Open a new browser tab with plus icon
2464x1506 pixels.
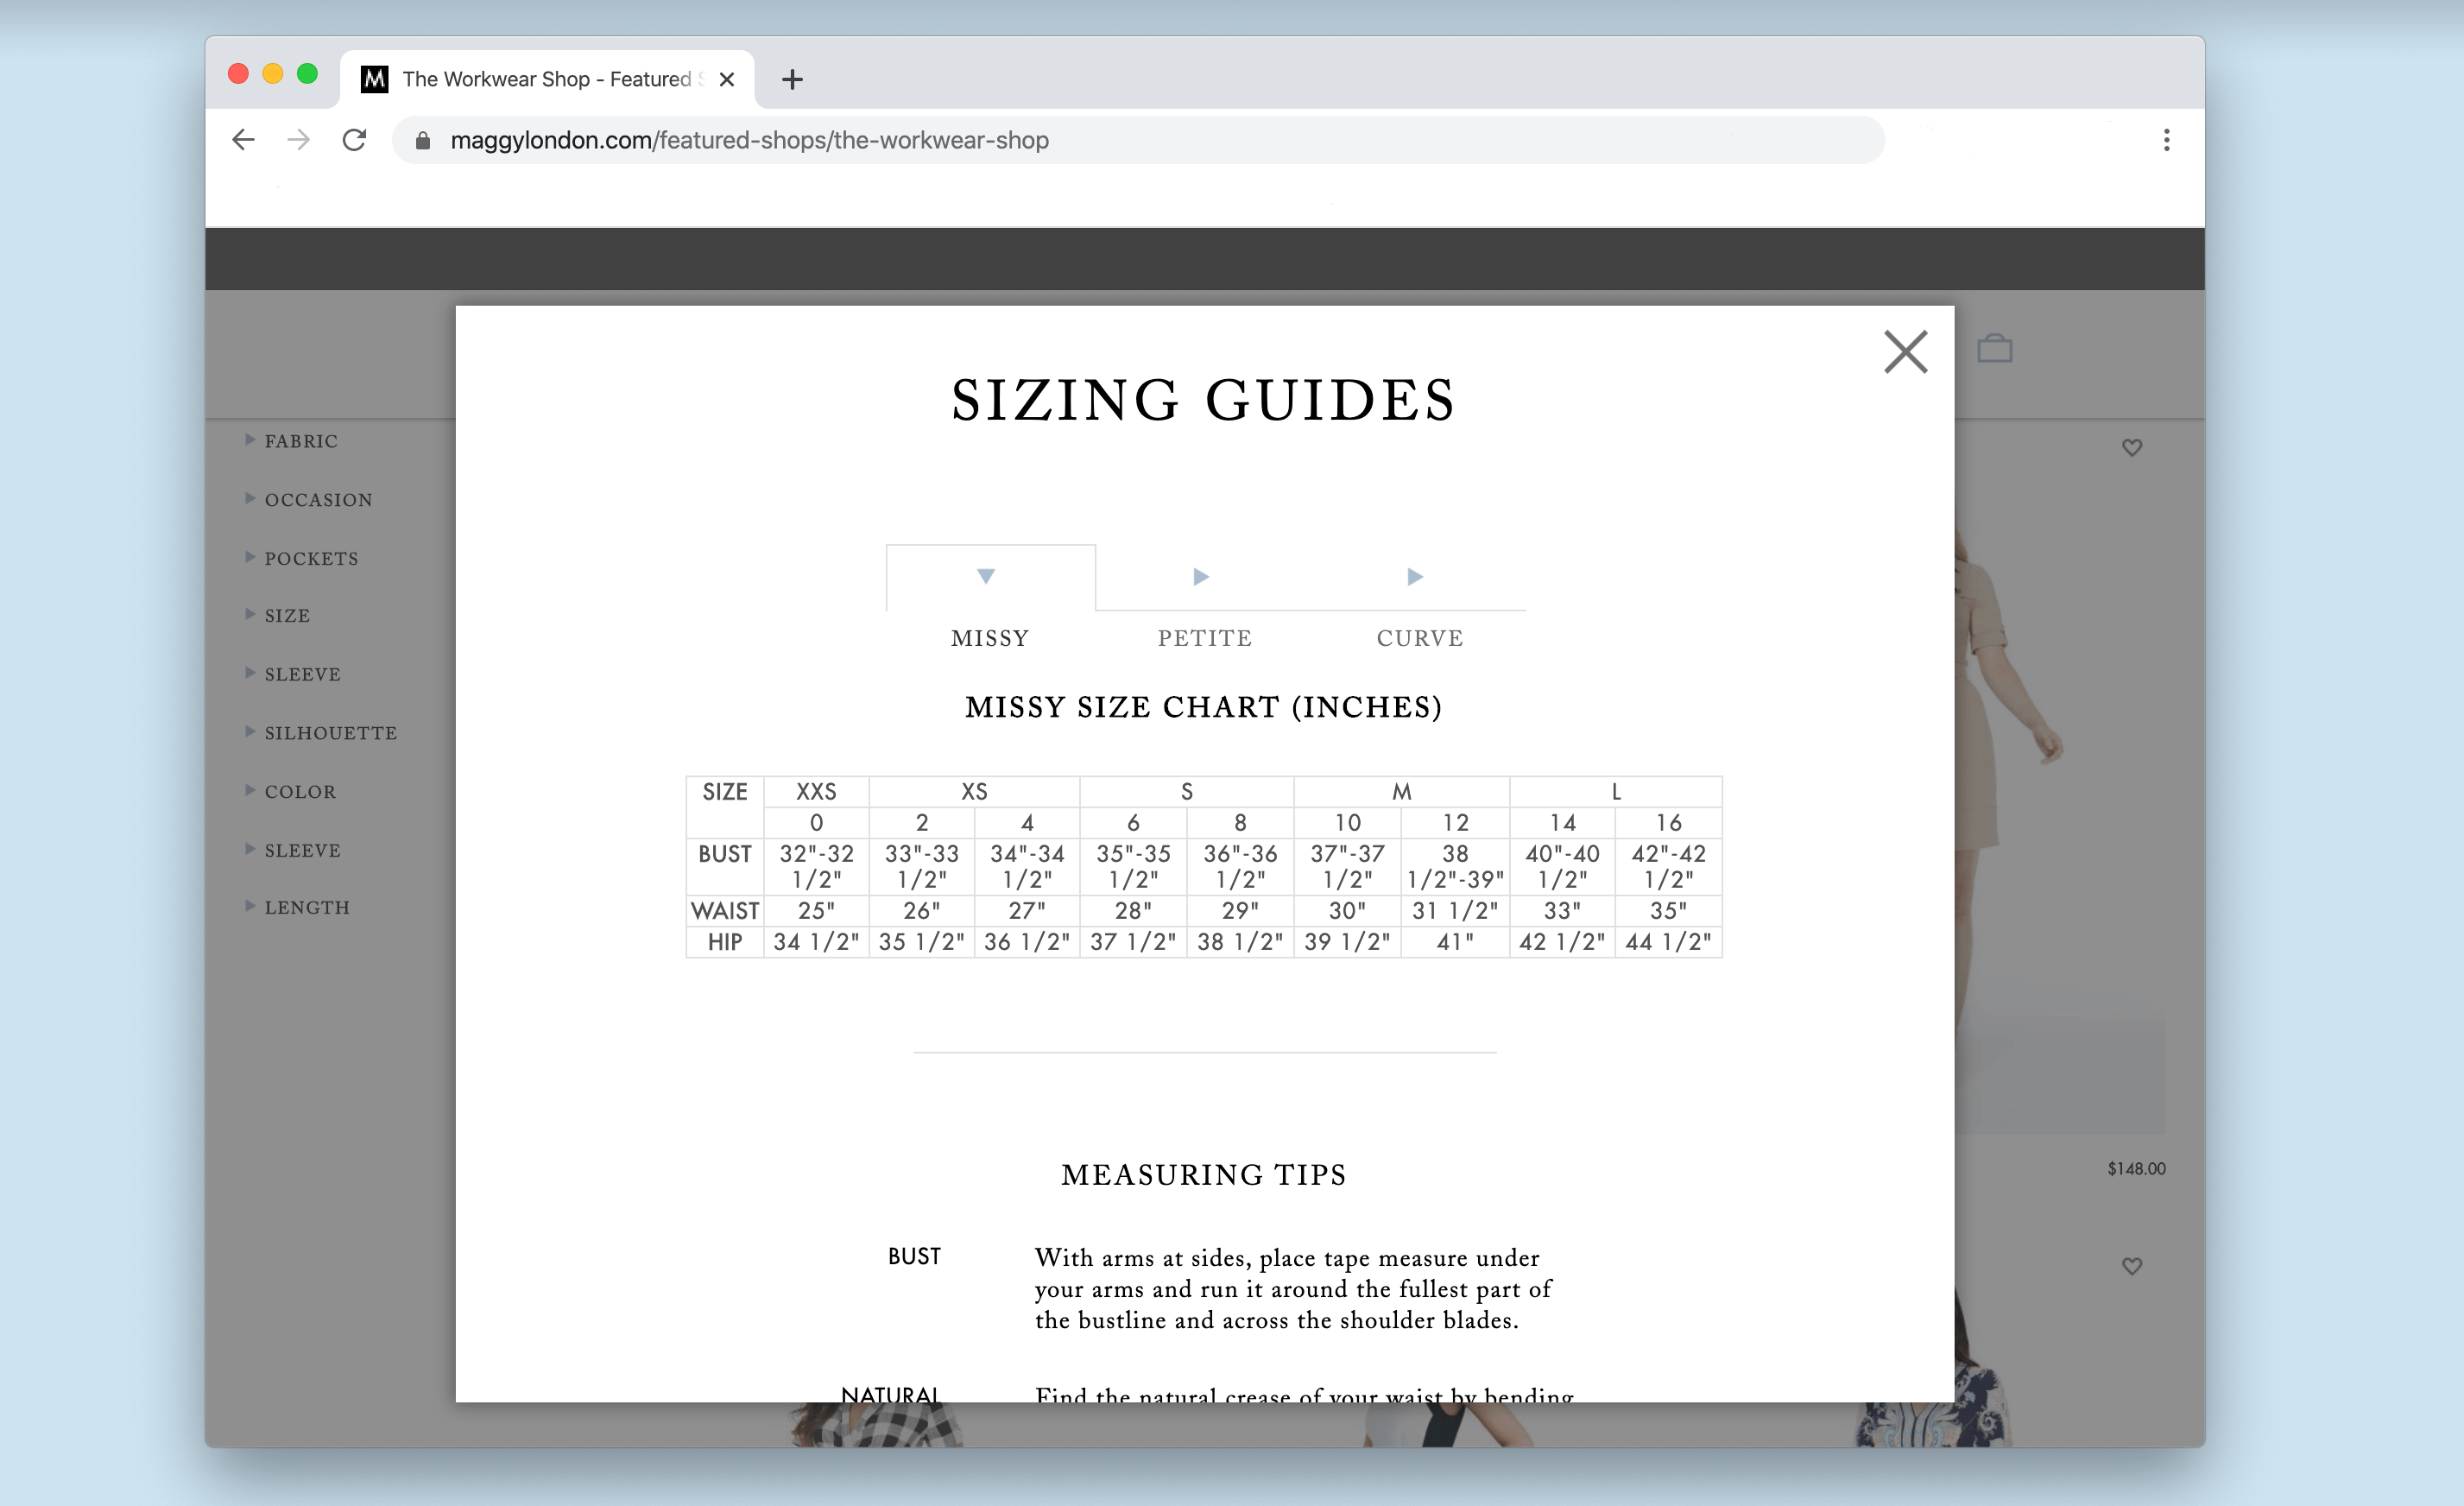click(x=792, y=79)
